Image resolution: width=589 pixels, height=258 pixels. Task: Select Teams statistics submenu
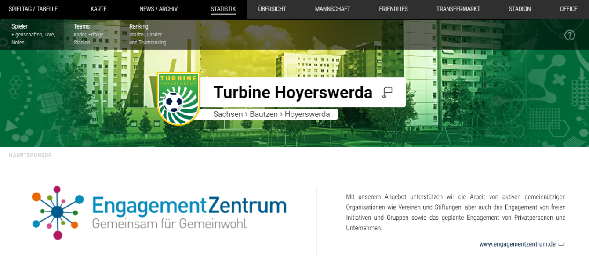pyautogui.click(x=82, y=27)
